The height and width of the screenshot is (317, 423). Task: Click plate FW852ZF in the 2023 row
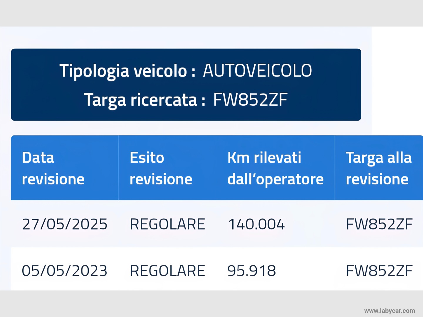pyautogui.click(x=379, y=271)
